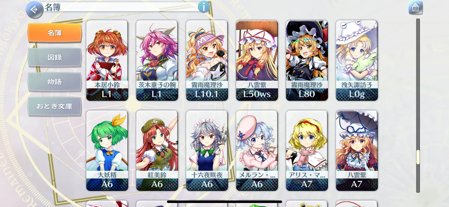Image resolution: width=449 pixels, height=207 pixels.
Task: Open 霧雨魔理沙 L80 character card
Action: click(x=307, y=60)
